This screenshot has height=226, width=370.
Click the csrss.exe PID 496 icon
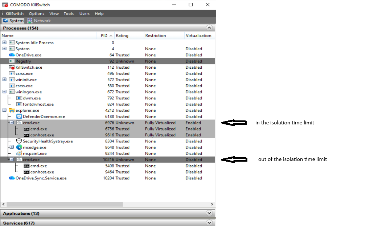12,73
